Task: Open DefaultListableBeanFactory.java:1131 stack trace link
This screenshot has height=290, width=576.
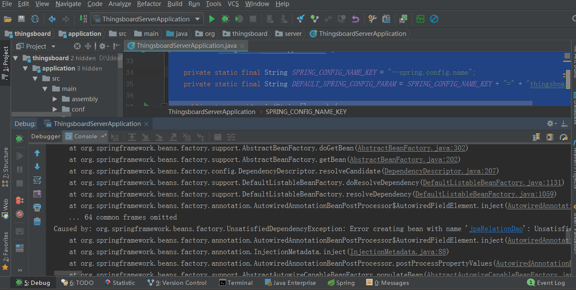Action: [492, 183]
